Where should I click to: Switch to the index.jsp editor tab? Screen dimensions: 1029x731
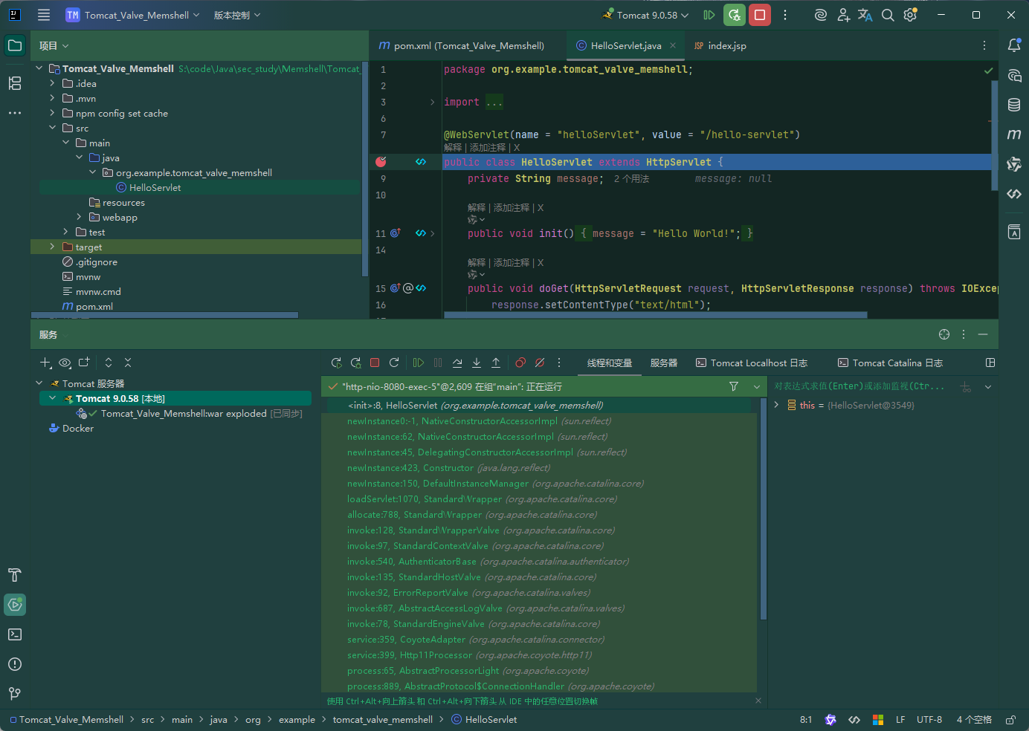coord(720,46)
